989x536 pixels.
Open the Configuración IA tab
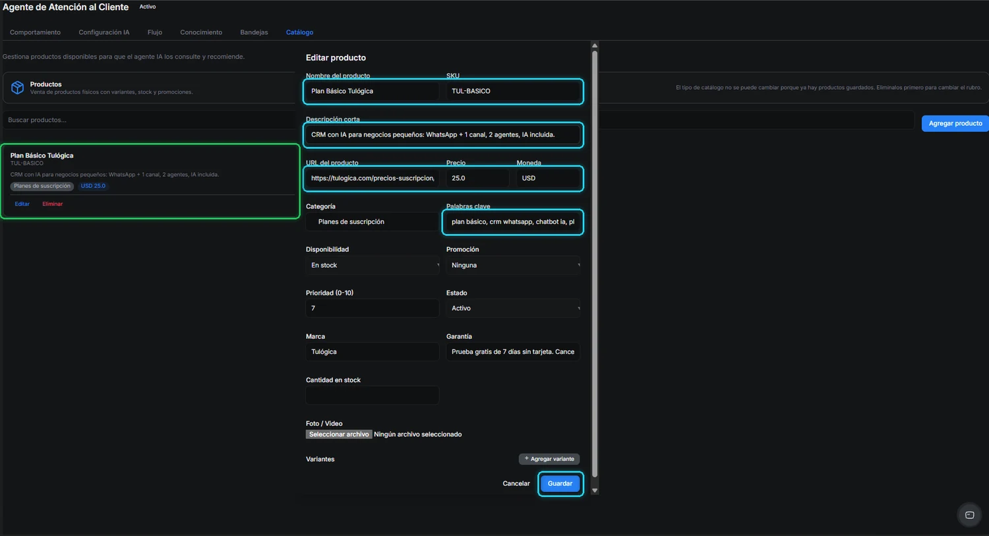pyautogui.click(x=104, y=32)
